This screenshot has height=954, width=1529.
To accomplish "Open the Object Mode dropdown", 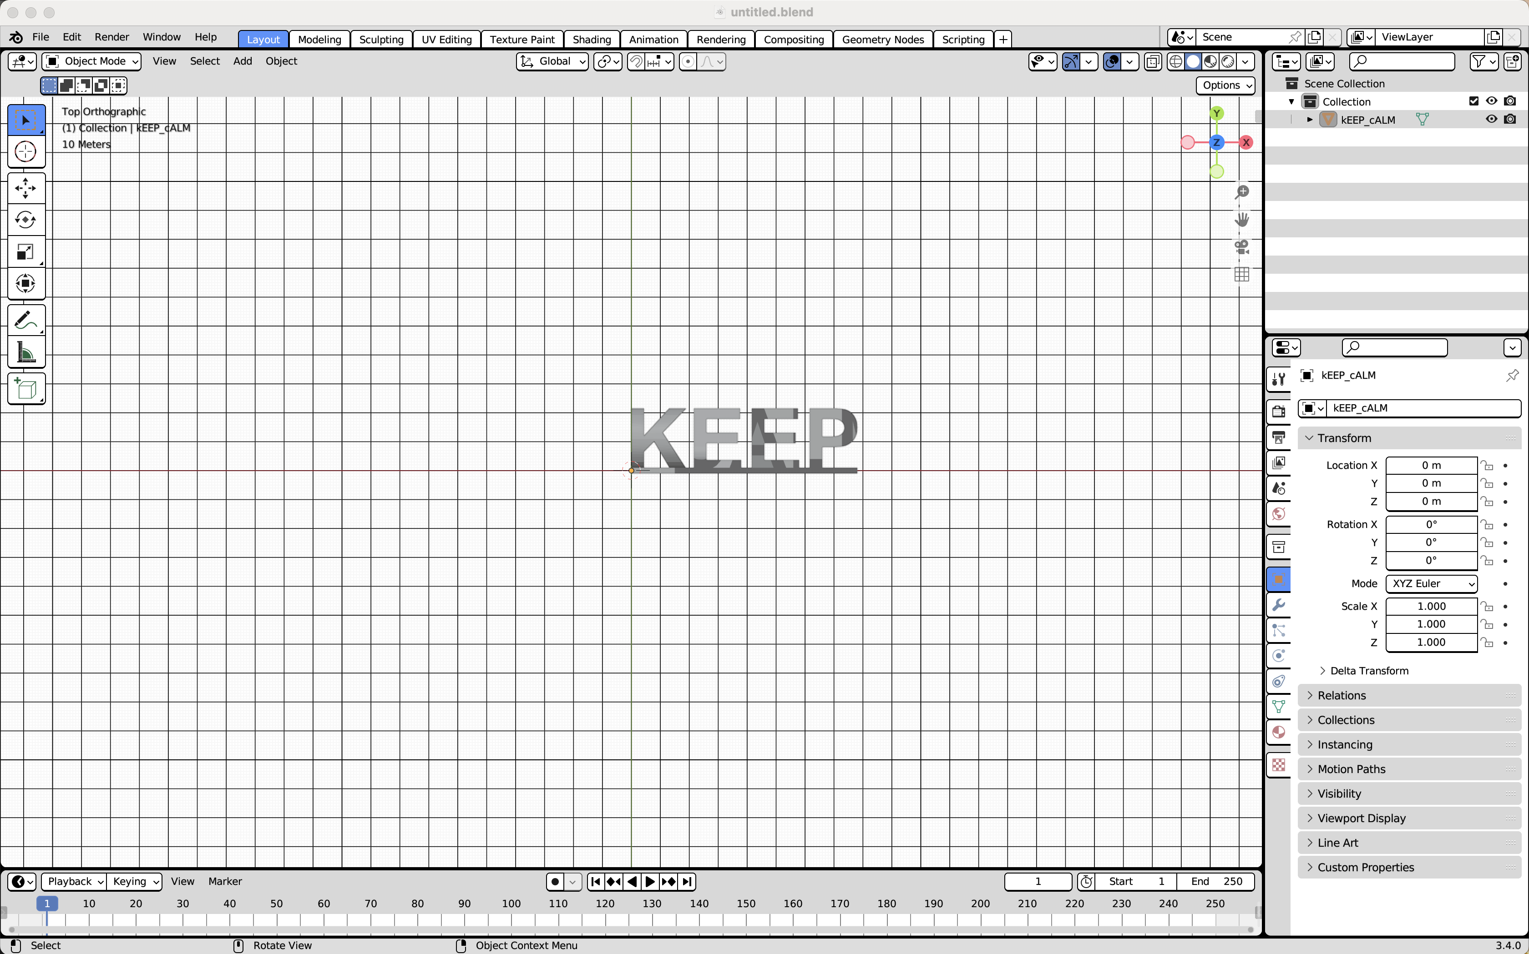I will tap(91, 61).
